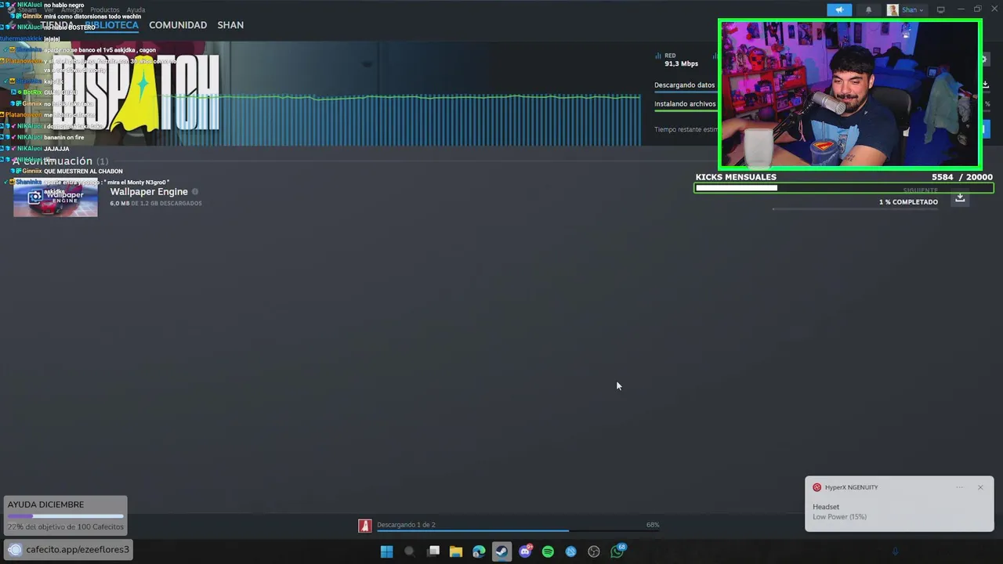
Task: Click the microphone icon in system tray
Action: [x=895, y=551]
